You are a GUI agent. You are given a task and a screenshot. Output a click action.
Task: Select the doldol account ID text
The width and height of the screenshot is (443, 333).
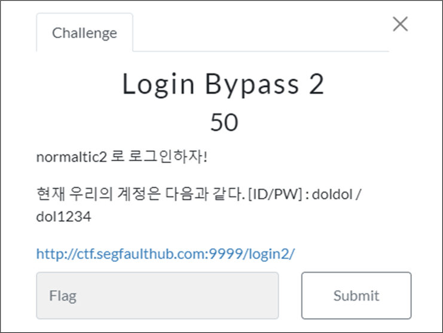(x=332, y=195)
